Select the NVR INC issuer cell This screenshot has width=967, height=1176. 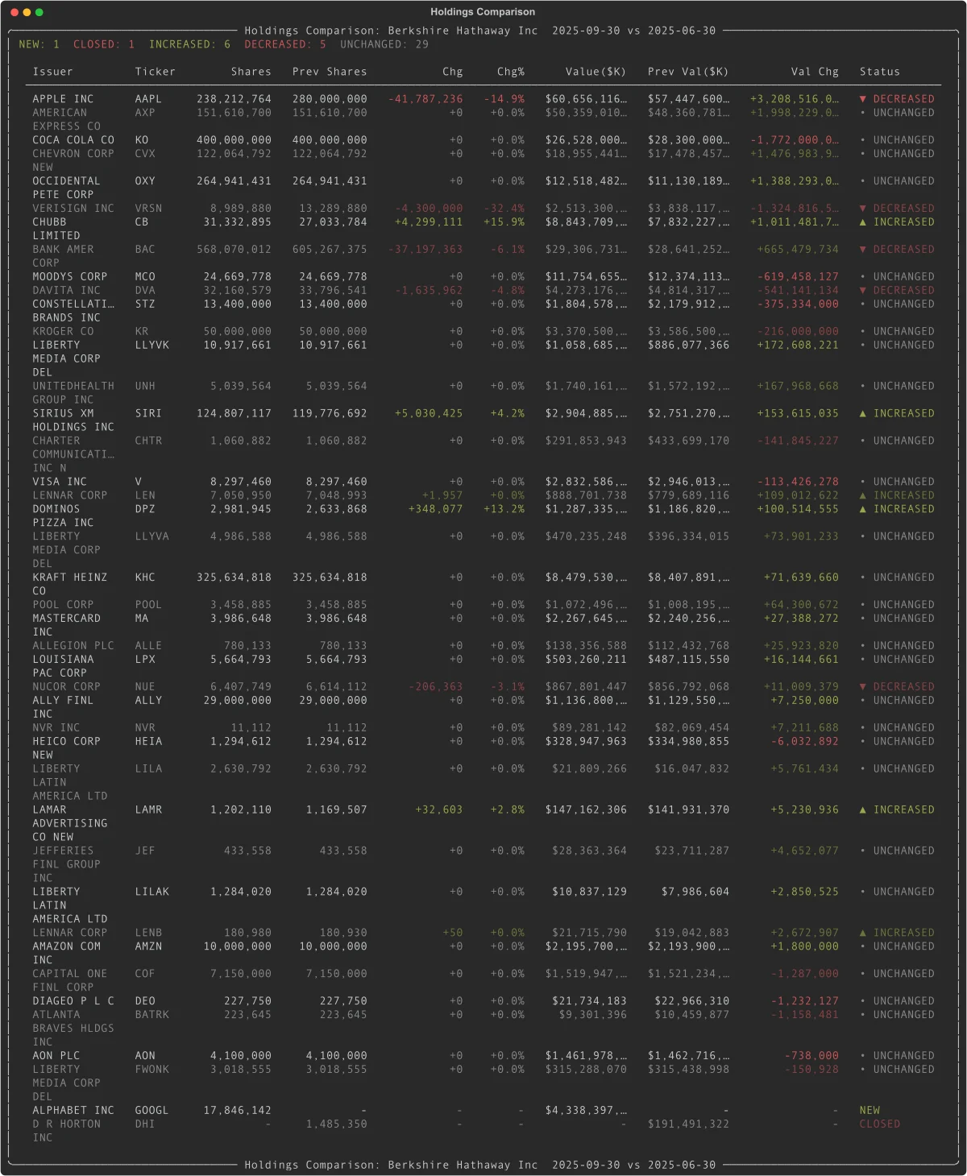click(56, 729)
